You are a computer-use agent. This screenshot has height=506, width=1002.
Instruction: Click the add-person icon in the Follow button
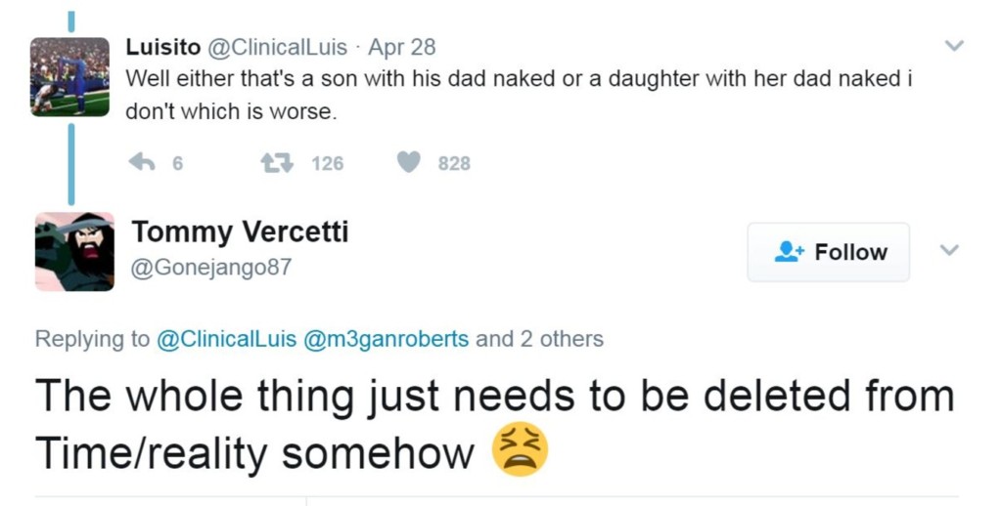click(789, 252)
